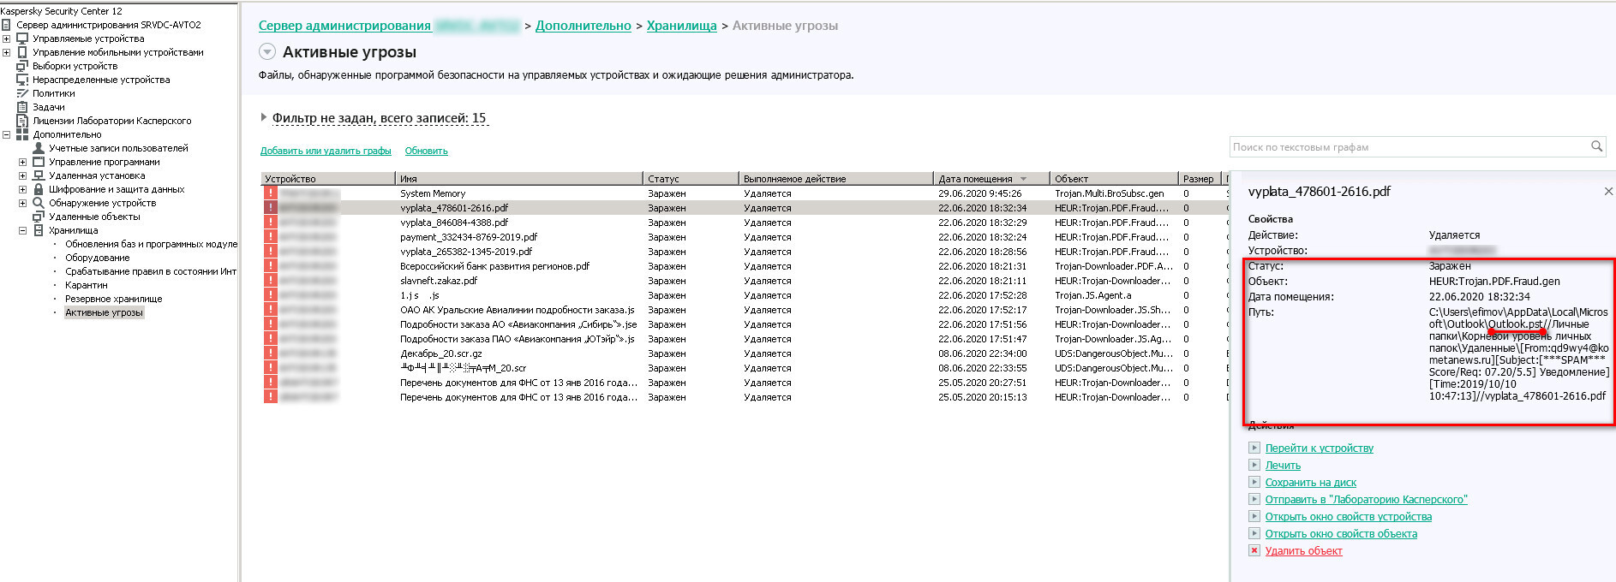Click the Policies icon in the tree
1616x582 pixels.
point(22,93)
